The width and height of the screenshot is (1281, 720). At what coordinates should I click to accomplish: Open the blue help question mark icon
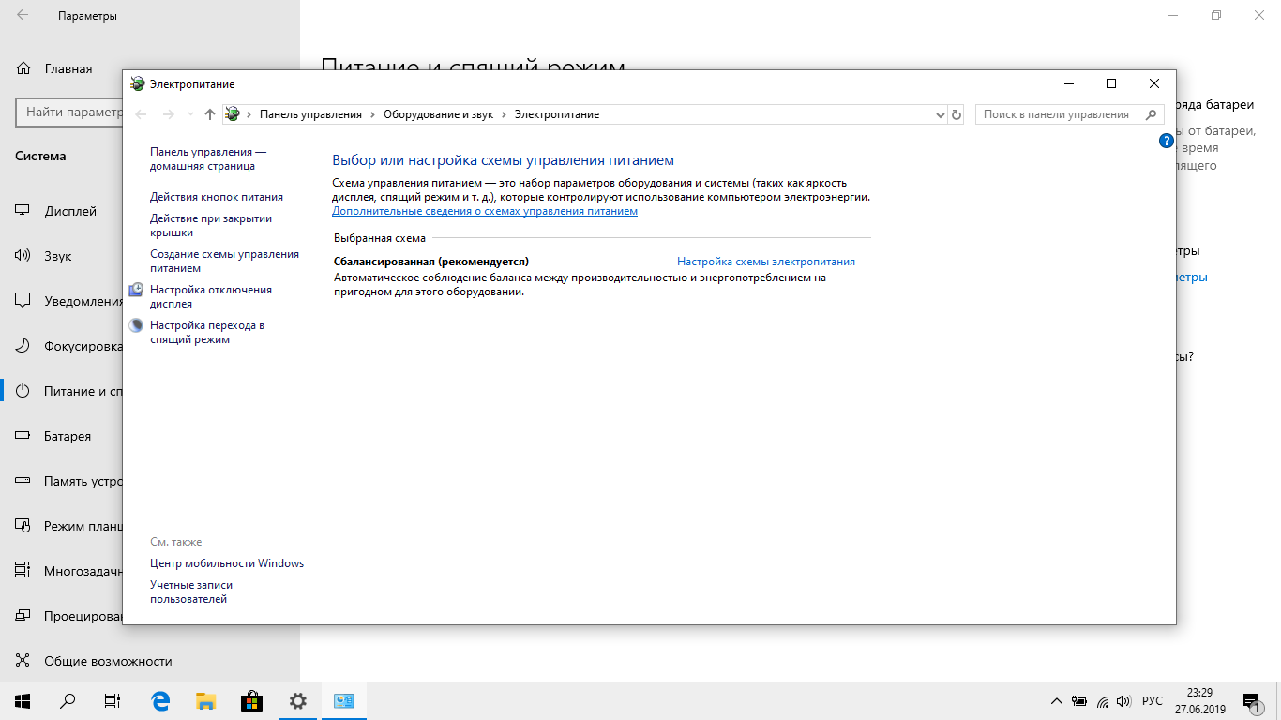1166,141
